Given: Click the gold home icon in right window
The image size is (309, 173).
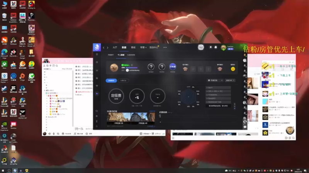Looking at the screenshot, I should click(265, 133).
